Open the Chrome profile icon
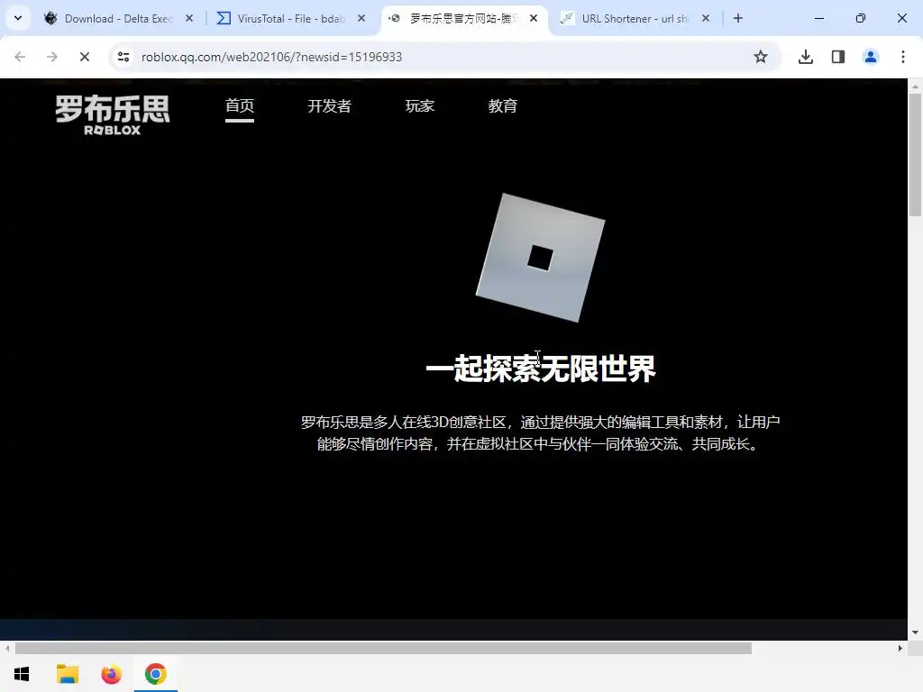923x692 pixels. click(x=871, y=57)
